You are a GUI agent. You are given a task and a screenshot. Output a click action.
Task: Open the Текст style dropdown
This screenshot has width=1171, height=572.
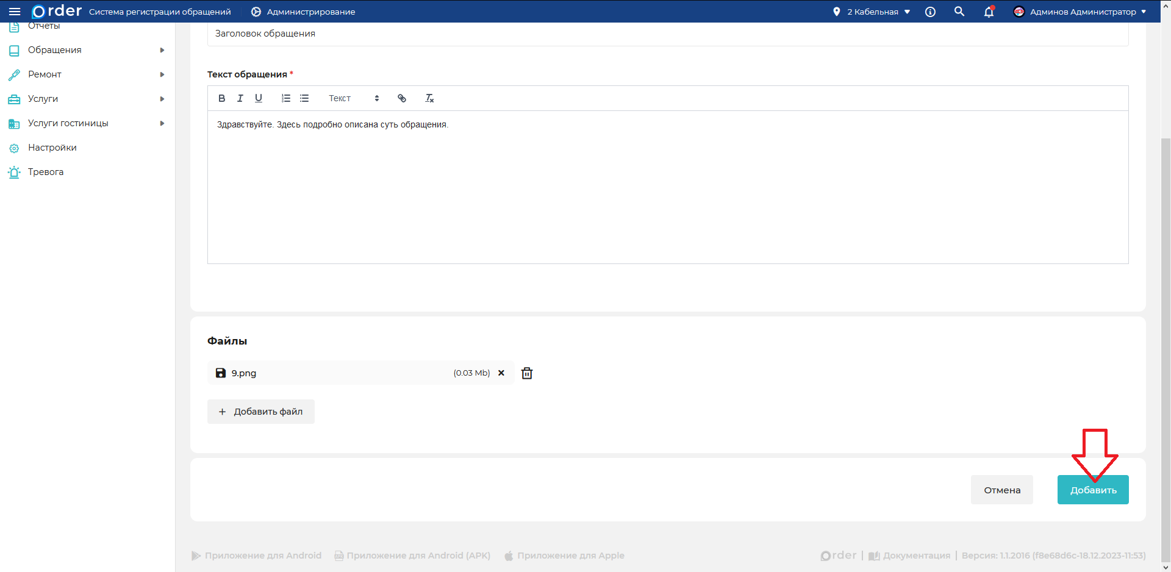pos(354,98)
